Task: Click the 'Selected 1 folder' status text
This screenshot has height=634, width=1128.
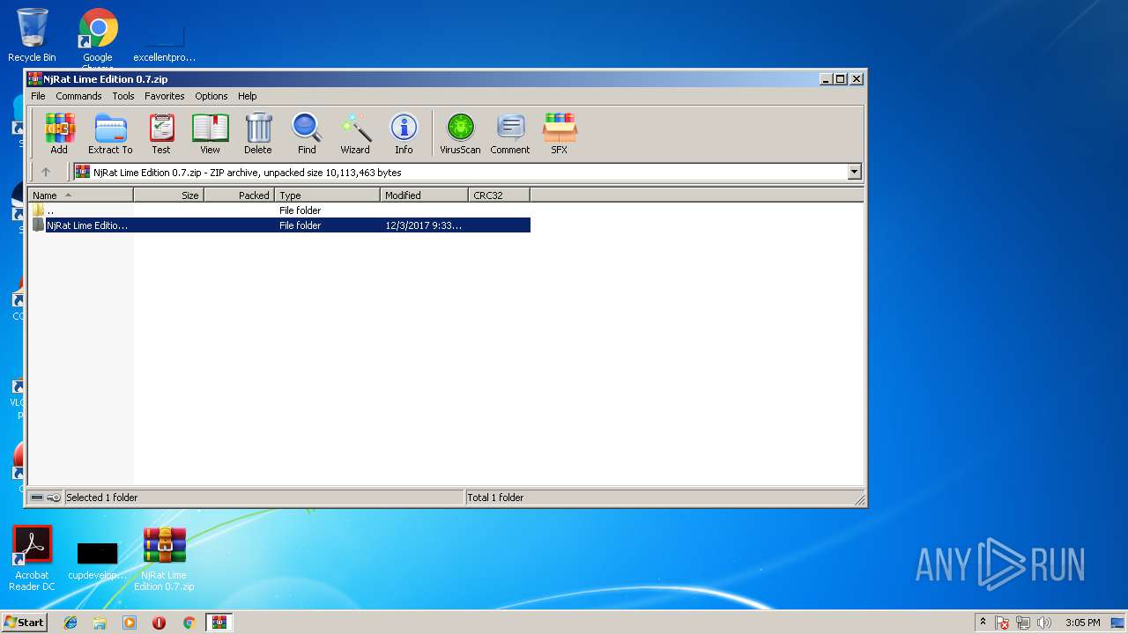Action: tap(102, 498)
